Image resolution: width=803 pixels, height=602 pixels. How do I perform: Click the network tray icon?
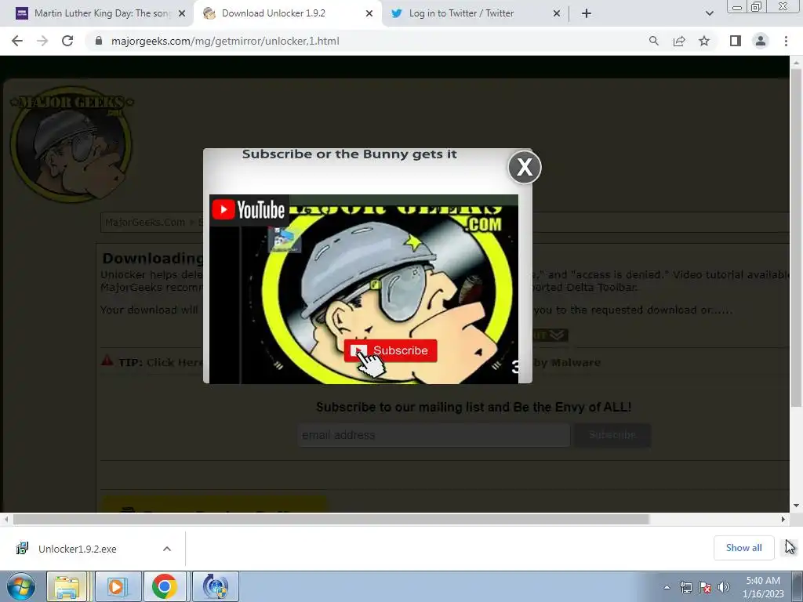coord(685,587)
